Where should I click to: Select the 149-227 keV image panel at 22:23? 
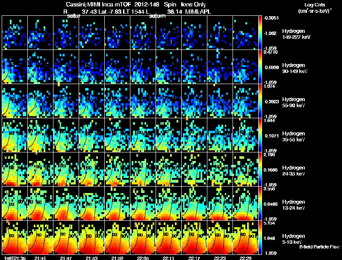pyautogui.click(x=220, y=33)
